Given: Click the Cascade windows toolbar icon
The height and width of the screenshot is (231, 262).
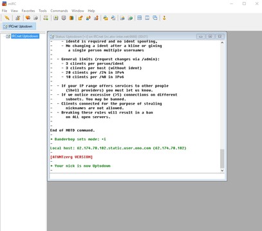Looking at the screenshot, I should click(x=155, y=18).
